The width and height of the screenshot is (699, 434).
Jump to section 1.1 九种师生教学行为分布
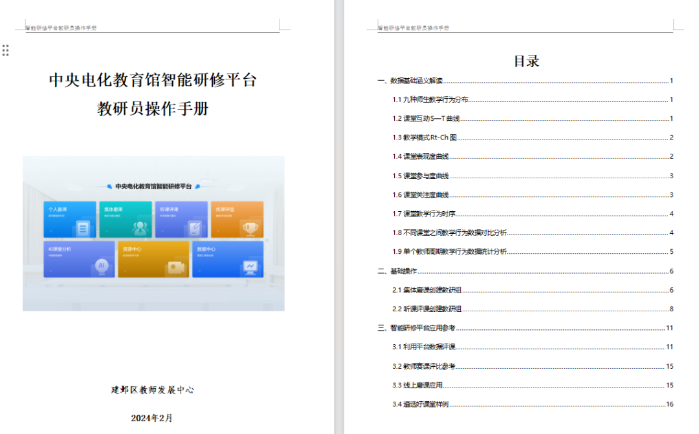pos(430,99)
